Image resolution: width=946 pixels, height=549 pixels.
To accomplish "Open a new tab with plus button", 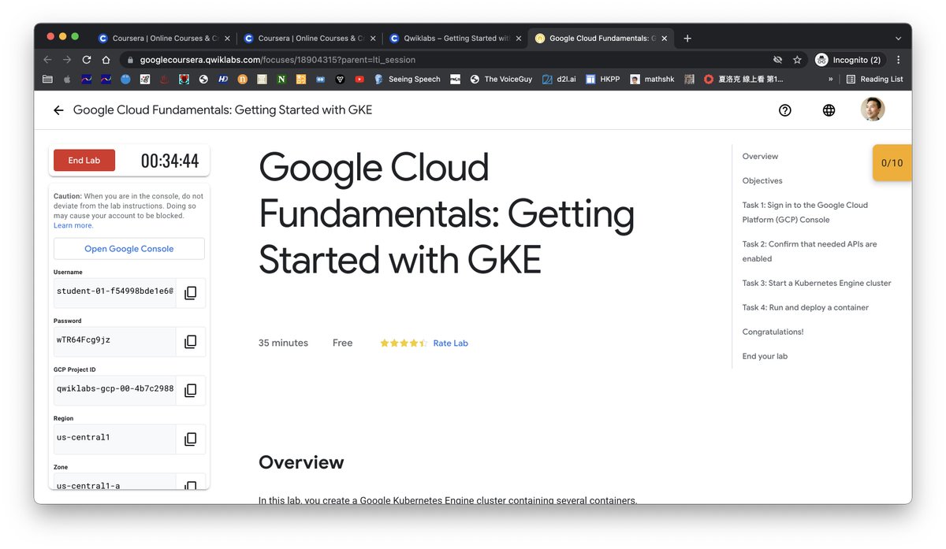I will 687,38.
